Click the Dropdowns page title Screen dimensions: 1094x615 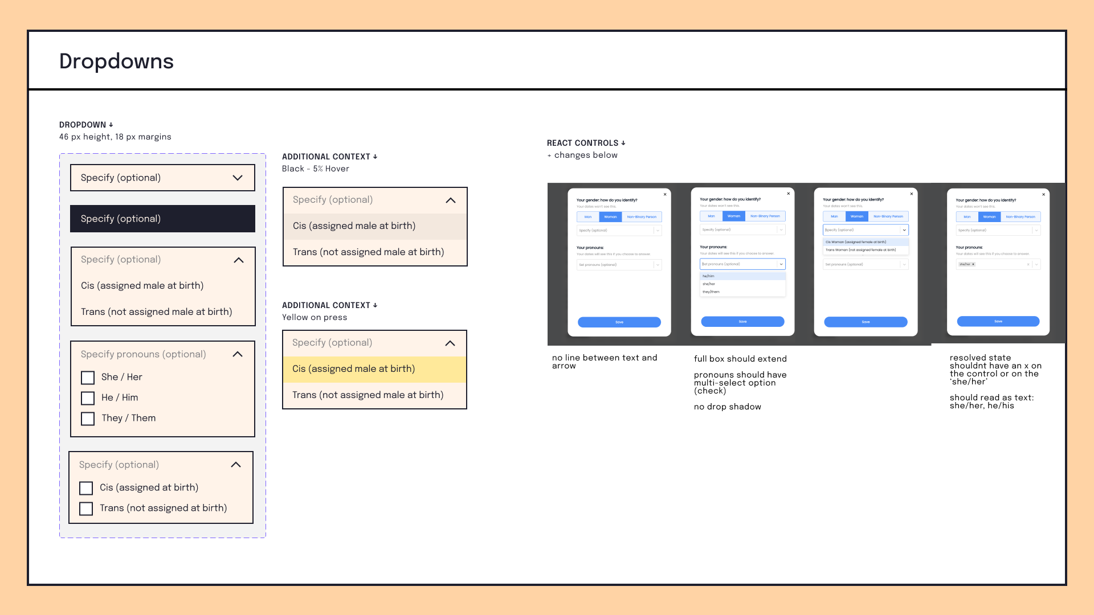(116, 61)
